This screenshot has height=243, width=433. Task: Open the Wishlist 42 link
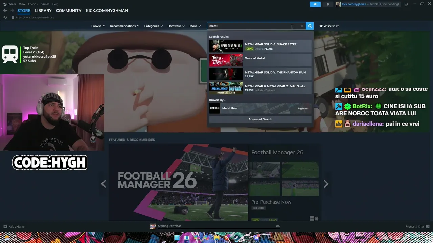[x=329, y=26]
